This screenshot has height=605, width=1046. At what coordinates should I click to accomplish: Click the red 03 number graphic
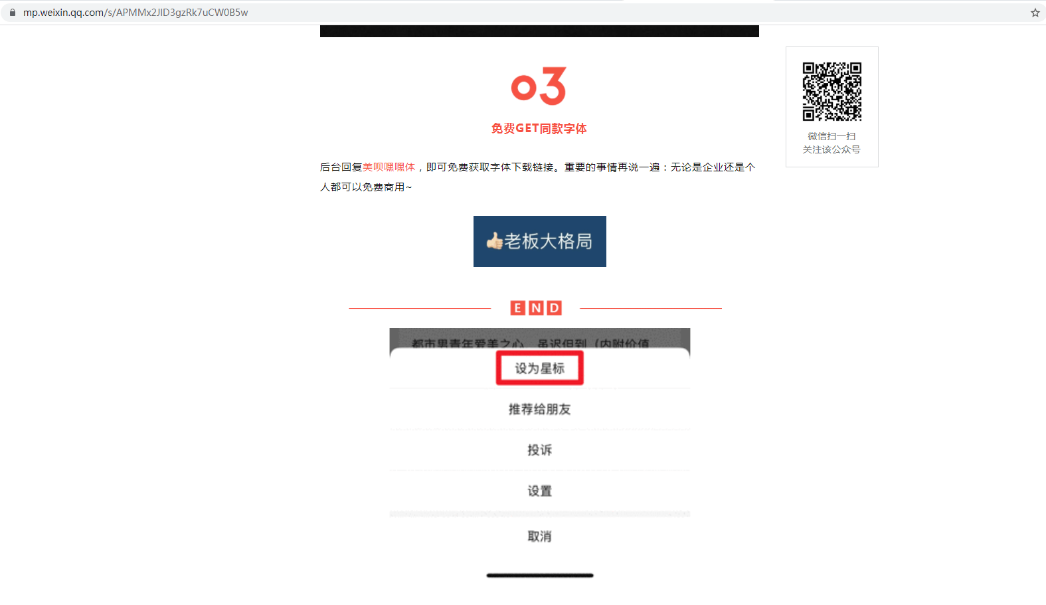click(539, 86)
